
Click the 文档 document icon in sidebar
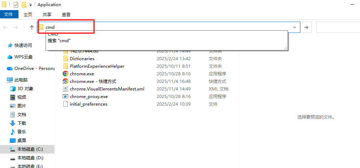tap(12, 114)
